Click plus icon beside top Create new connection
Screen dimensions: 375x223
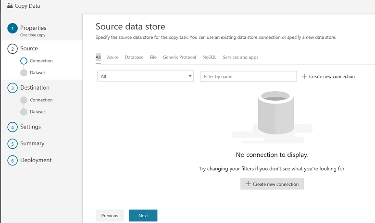pos(304,76)
